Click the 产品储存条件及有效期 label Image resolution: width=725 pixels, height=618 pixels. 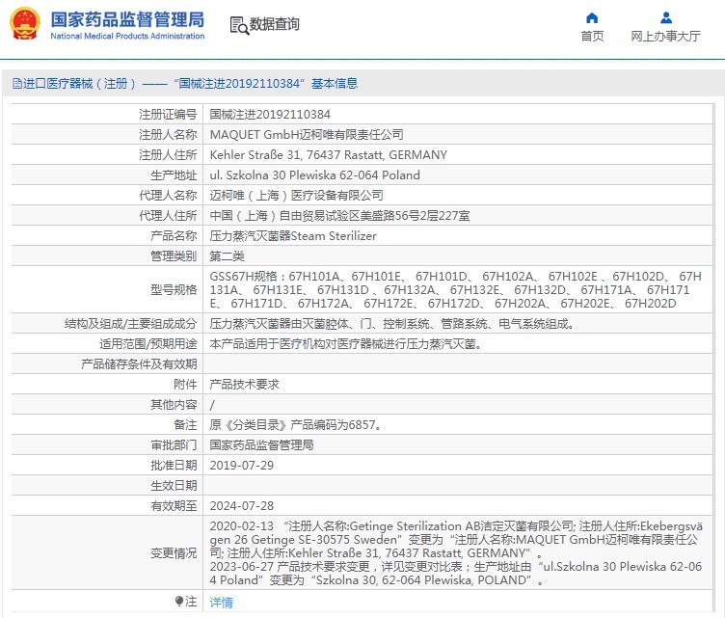pyautogui.click(x=139, y=364)
